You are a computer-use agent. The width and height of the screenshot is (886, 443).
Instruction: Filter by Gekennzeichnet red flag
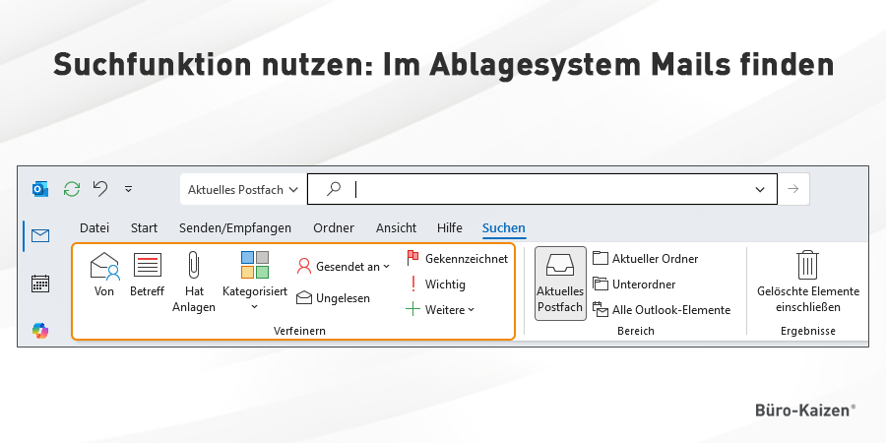(x=457, y=259)
